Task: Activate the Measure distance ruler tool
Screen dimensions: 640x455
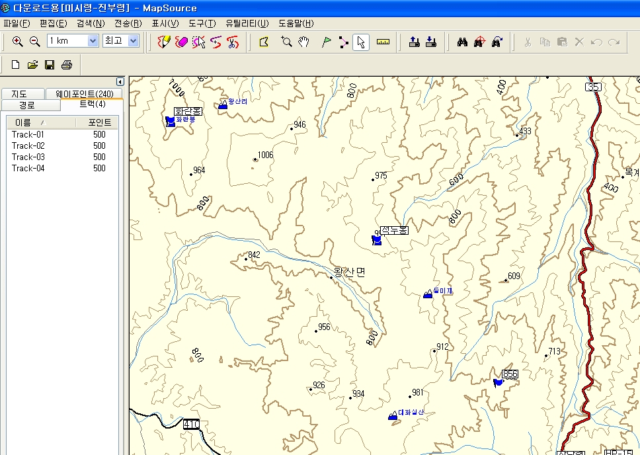Action: pyautogui.click(x=383, y=42)
